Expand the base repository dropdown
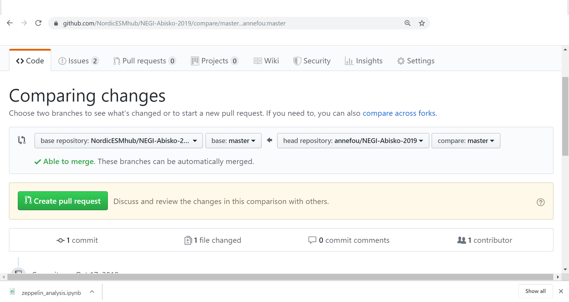 119,141
